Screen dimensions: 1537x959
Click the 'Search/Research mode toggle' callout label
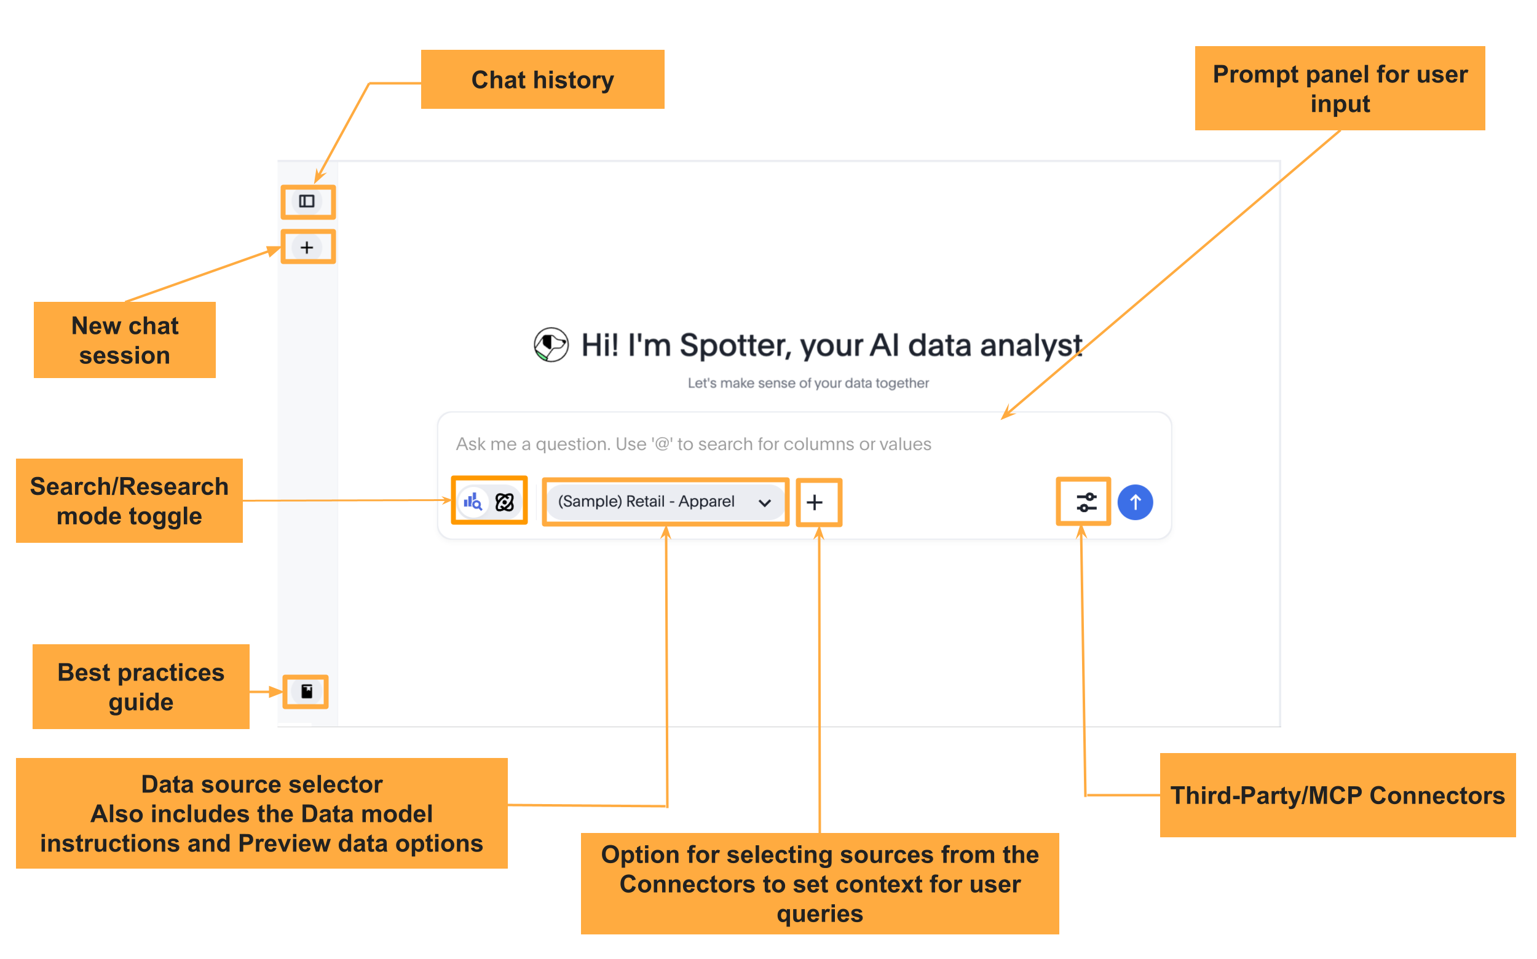coord(129,501)
